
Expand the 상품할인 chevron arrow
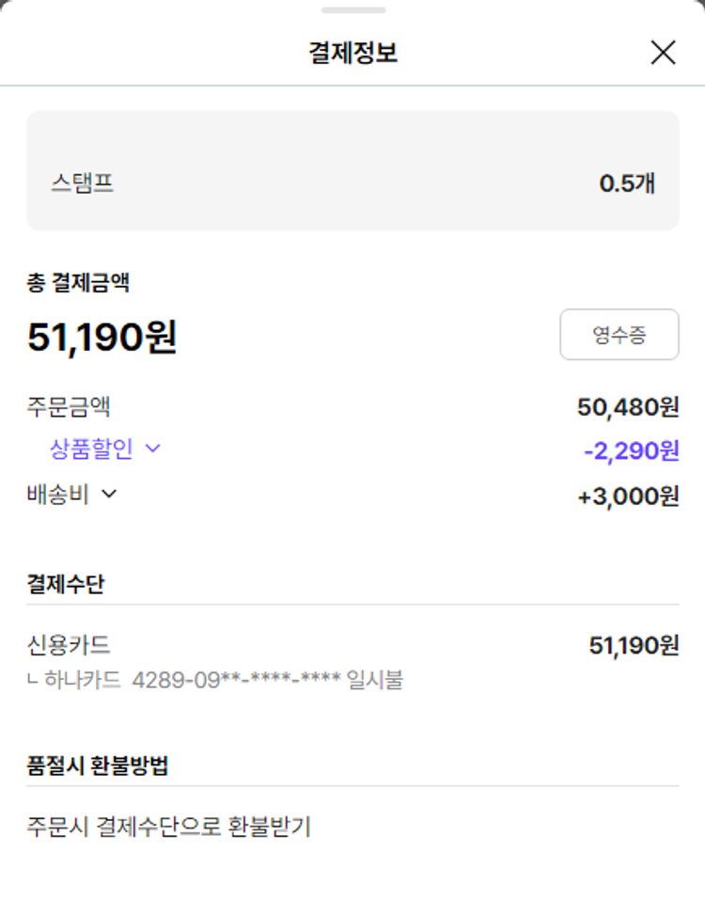click(153, 449)
